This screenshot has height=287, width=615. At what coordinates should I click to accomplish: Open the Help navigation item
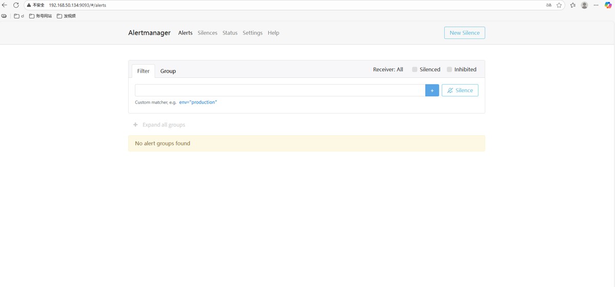pyautogui.click(x=274, y=33)
